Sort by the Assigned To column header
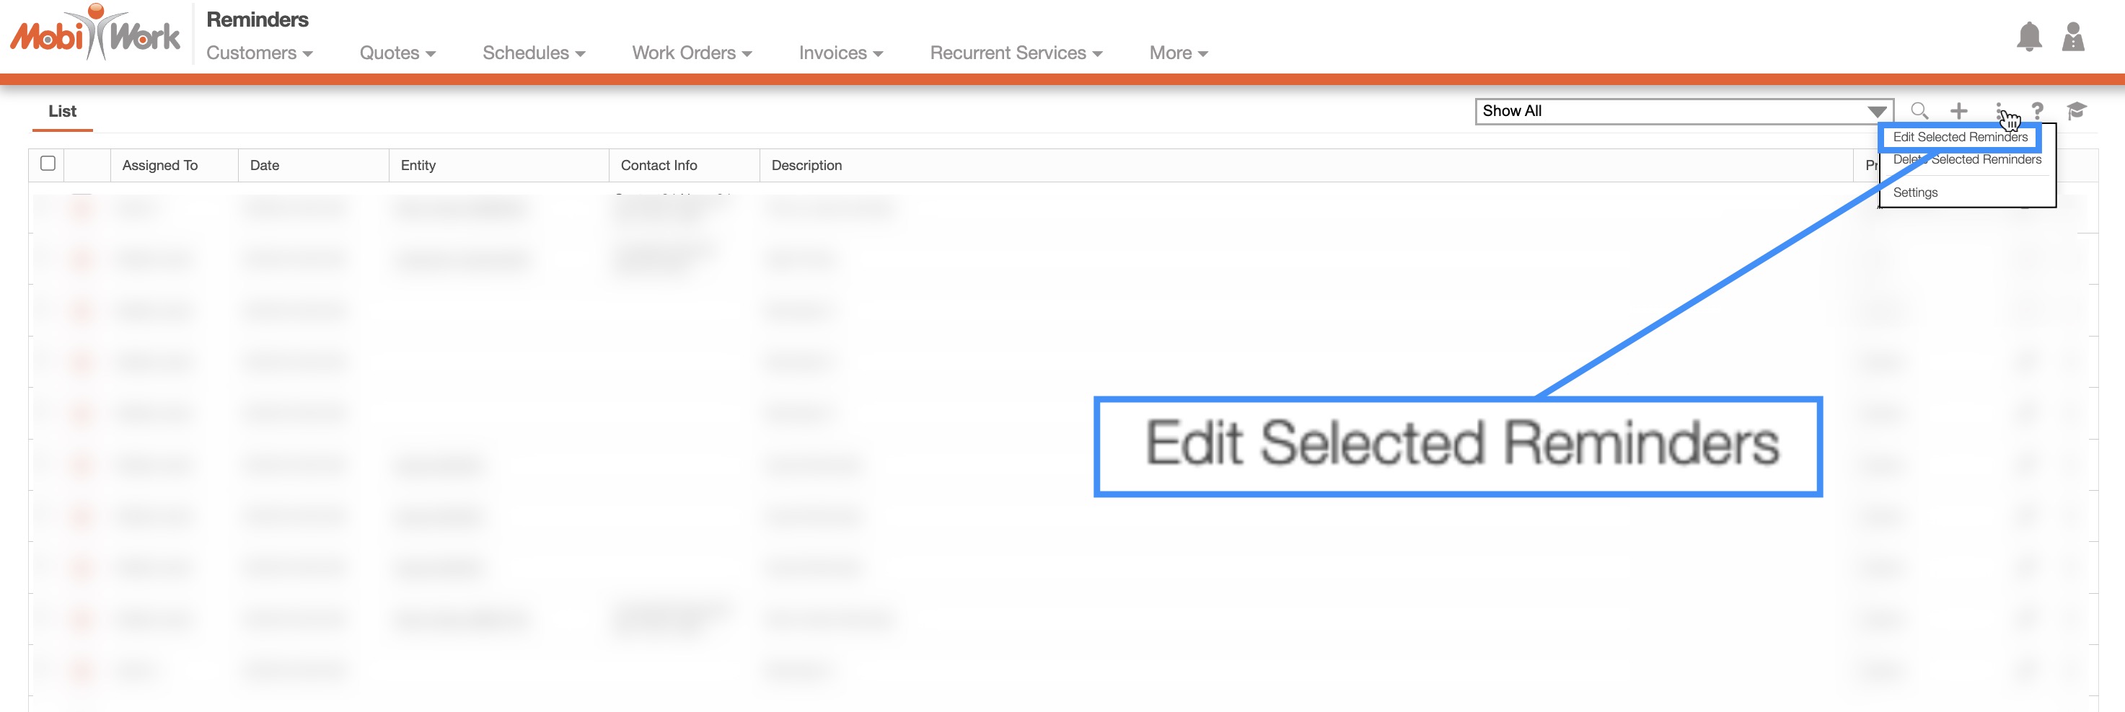2125x712 pixels. [x=160, y=165]
